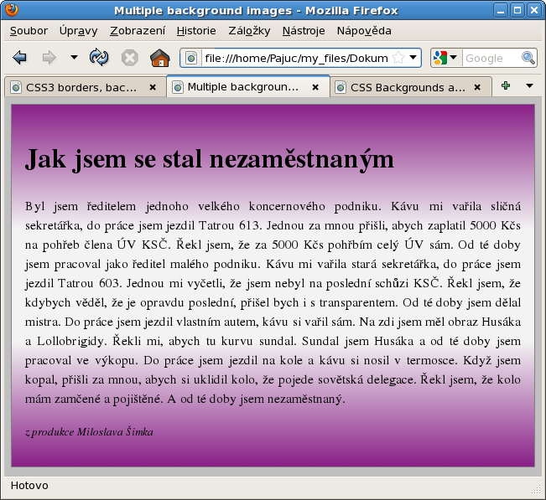Close the CSS Backgrounds tab
Screen dimensions: 546x500
click(477, 87)
